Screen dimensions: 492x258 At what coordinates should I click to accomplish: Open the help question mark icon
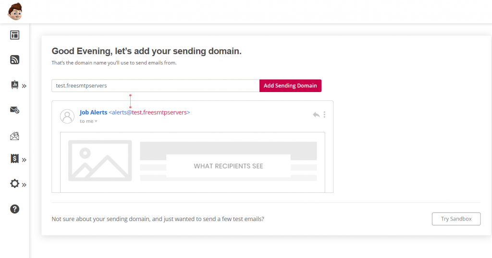[x=14, y=209]
